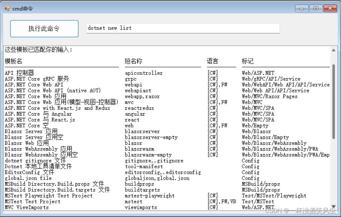Screen dimensions: 341x217
Task: Click 'EditorConfig 文件' template name
Action: 29,173
